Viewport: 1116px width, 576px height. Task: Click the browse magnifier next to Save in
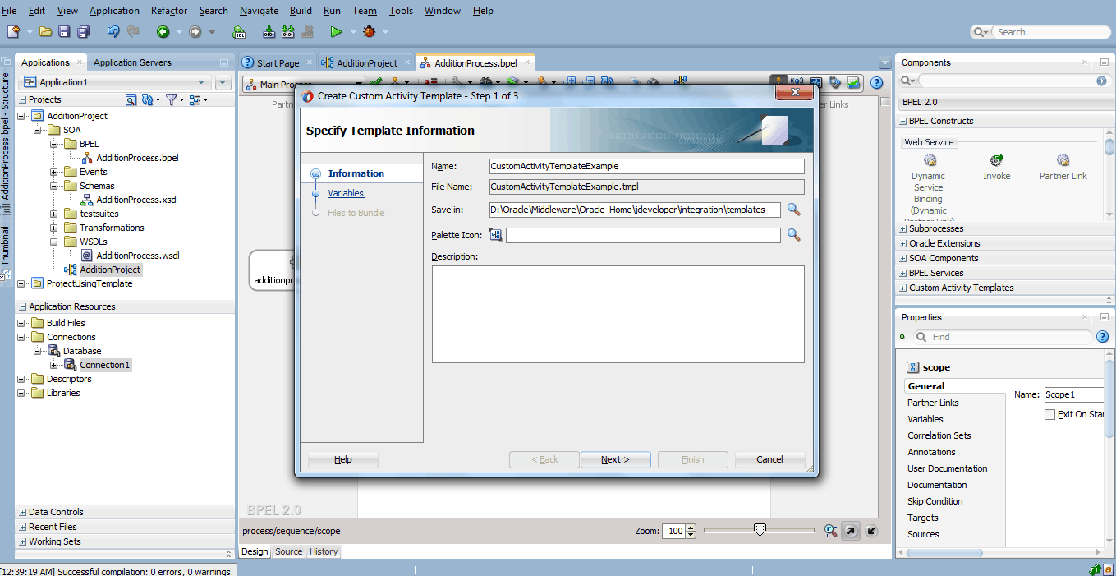(793, 210)
